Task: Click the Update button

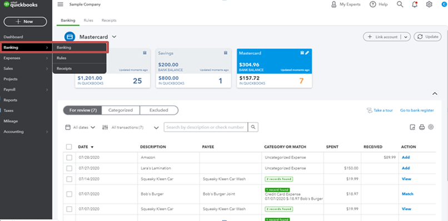Action: point(427,37)
